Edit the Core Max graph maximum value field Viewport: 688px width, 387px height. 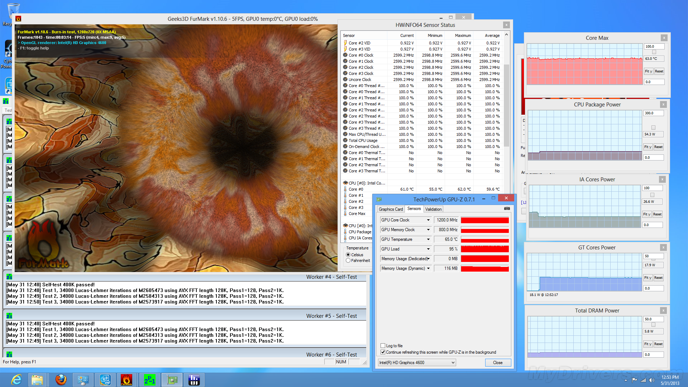coord(654,47)
